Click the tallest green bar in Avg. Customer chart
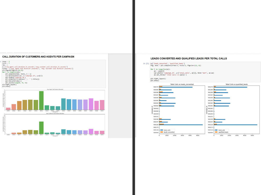This screenshot has height=195, width=261. point(41,128)
